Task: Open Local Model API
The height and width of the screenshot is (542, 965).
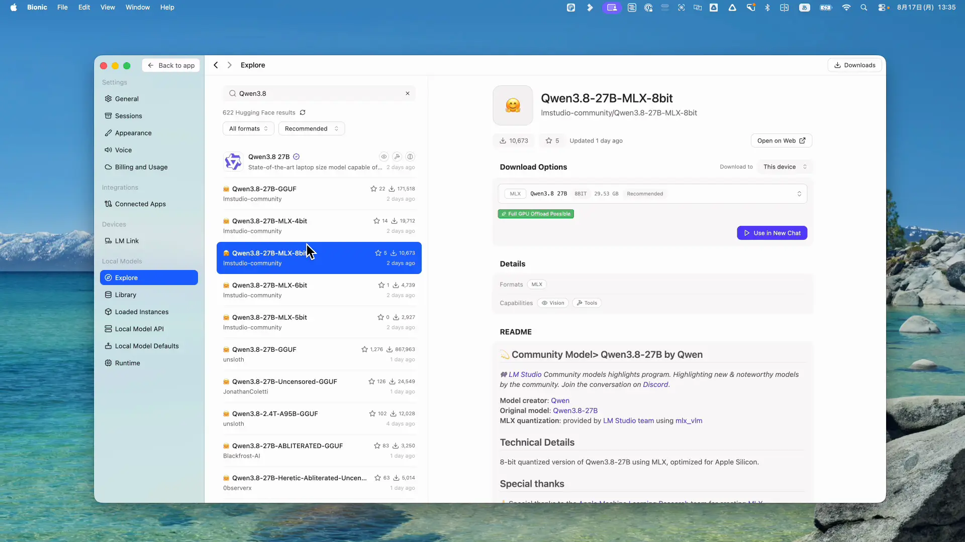Action: (x=149, y=329)
